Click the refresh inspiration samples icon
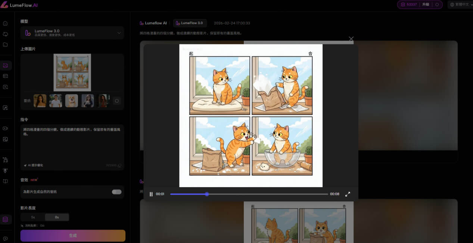 pyautogui.click(x=117, y=101)
